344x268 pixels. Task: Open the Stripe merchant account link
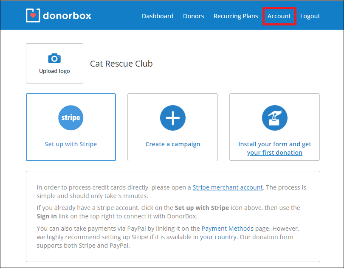pyautogui.click(x=228, y=187)
